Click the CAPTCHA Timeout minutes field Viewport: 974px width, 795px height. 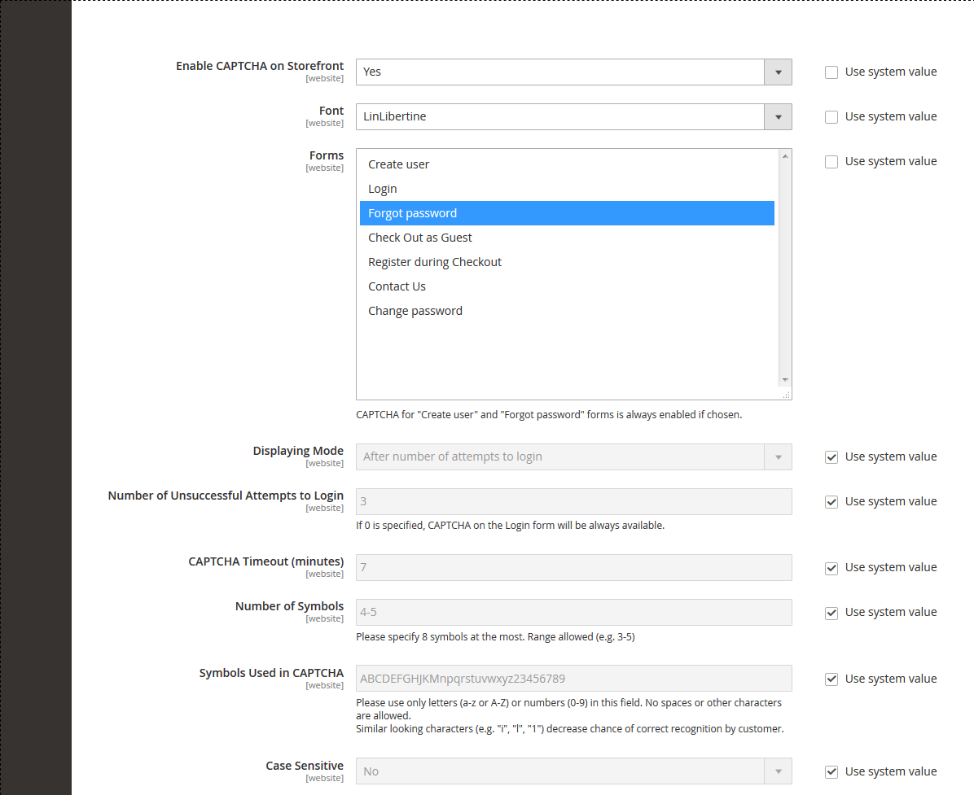pos(574,568)
